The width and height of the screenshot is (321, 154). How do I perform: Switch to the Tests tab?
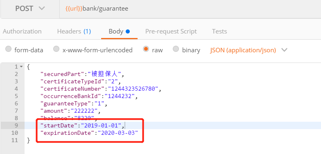pos(219,31)
